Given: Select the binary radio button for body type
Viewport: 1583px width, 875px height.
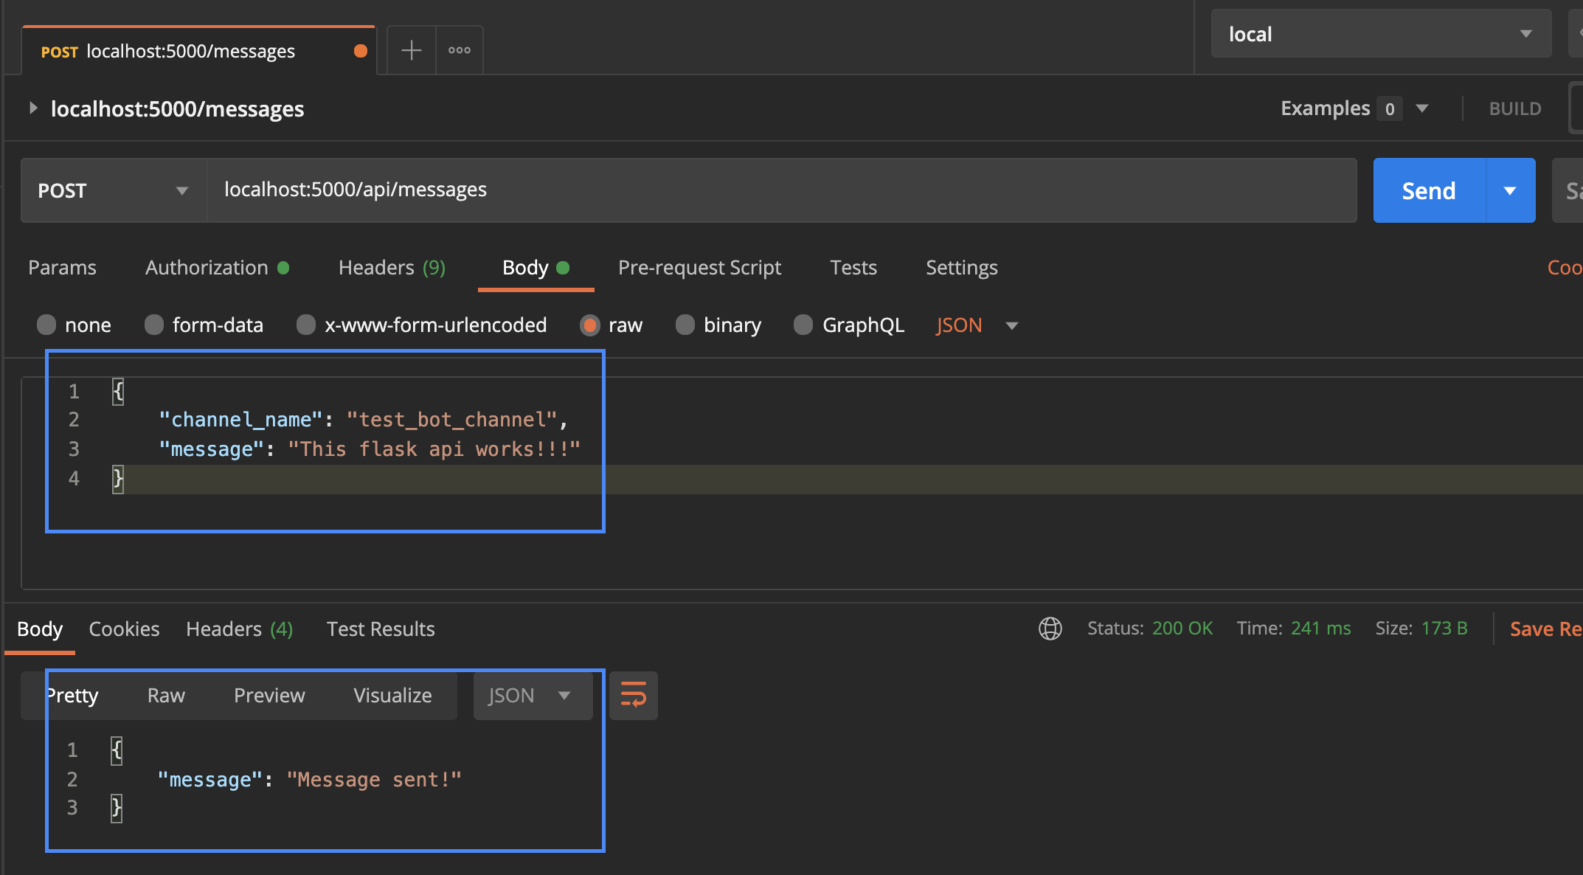Looking at the screenshot, I should pyautogui.click(x=685, y=325).
